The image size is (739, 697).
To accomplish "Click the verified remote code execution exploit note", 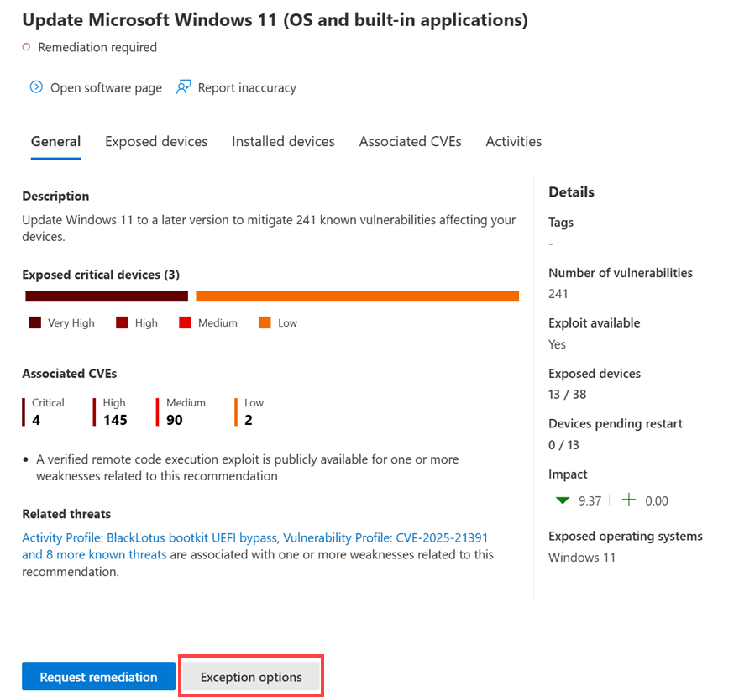I will [x=248, y=468].
